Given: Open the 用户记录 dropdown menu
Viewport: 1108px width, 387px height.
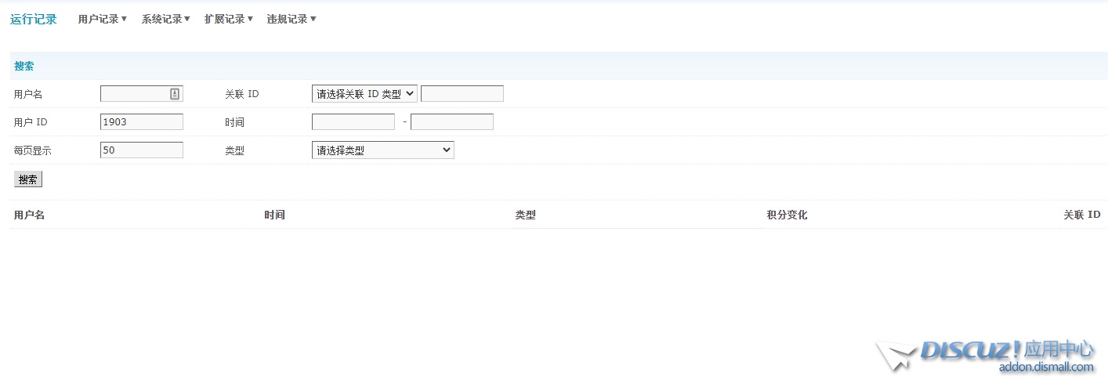Looking at the screenshot, I should click(102, 20).
